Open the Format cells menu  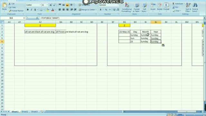166,7
